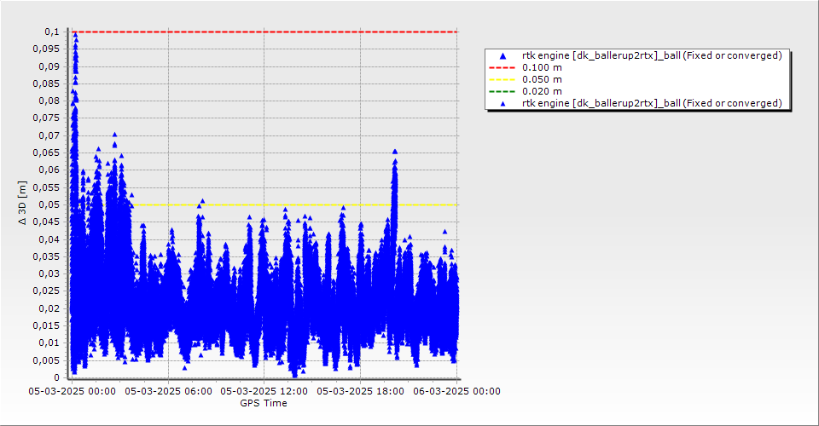Viewport: 819px width, 426px height.
Task: Click the '0,025' y-axis tick label
Action: tap(46, 291)
